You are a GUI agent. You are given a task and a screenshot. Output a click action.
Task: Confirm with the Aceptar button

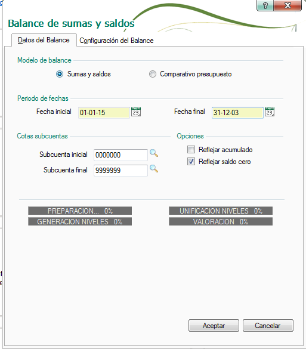[x=214, y=326]
